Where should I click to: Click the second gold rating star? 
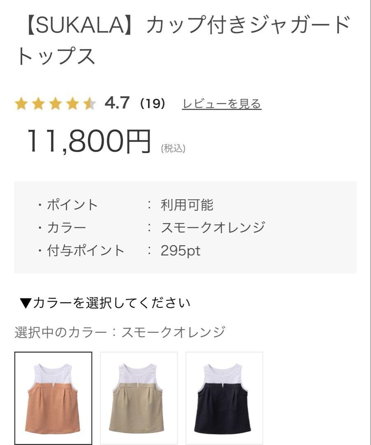click(38, 103)
